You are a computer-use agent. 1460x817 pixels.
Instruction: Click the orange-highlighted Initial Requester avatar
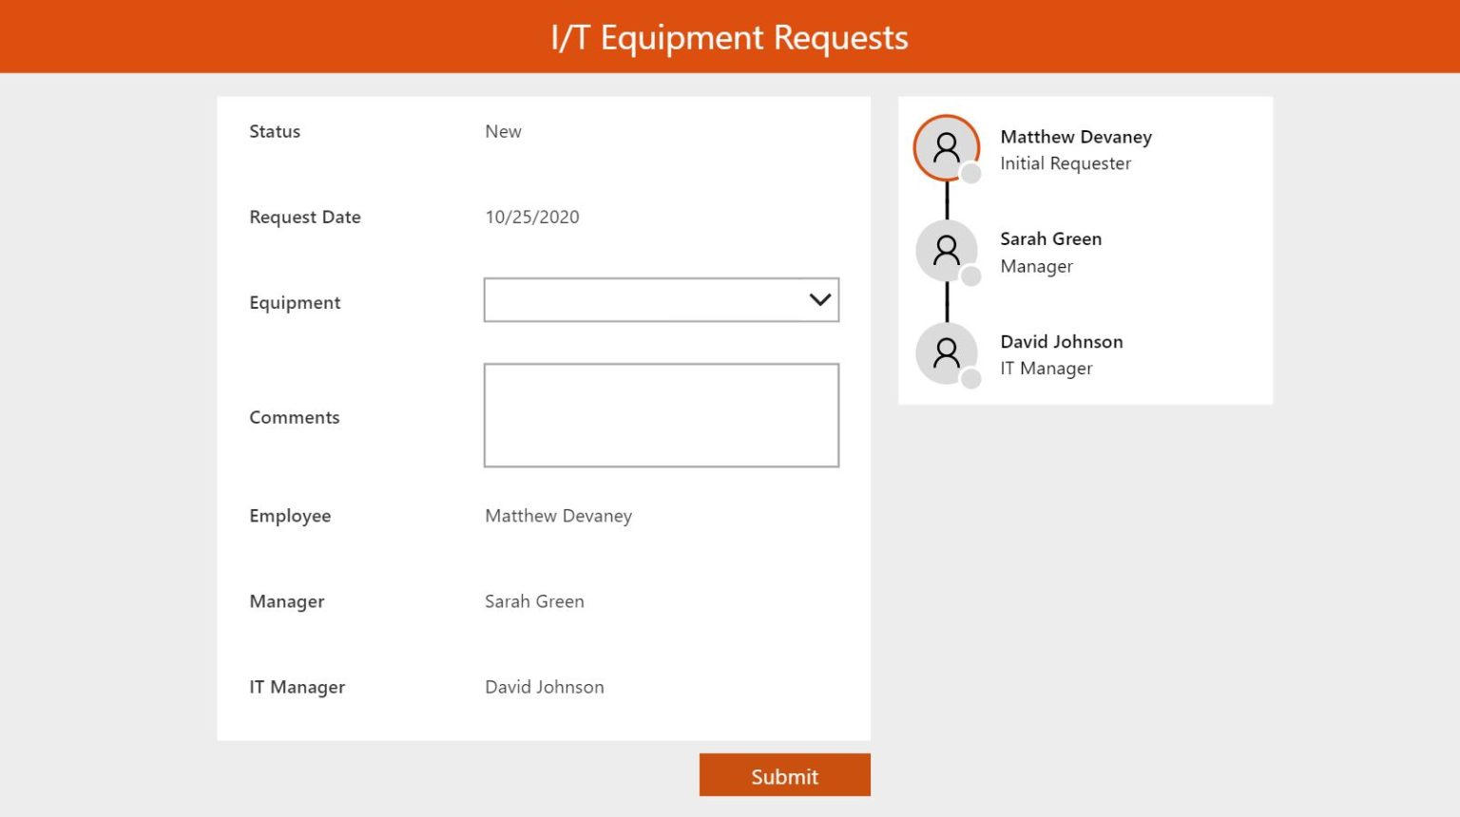click(x=947, y=147)
